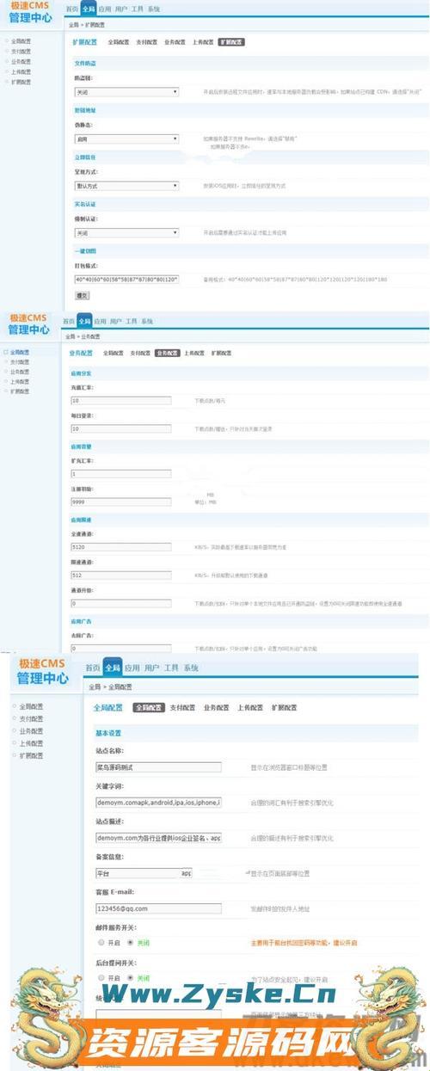Select 开启 radio for 邮件服务开关
The height and width of the screenshot is (1071, 430).
coord(101,943)
